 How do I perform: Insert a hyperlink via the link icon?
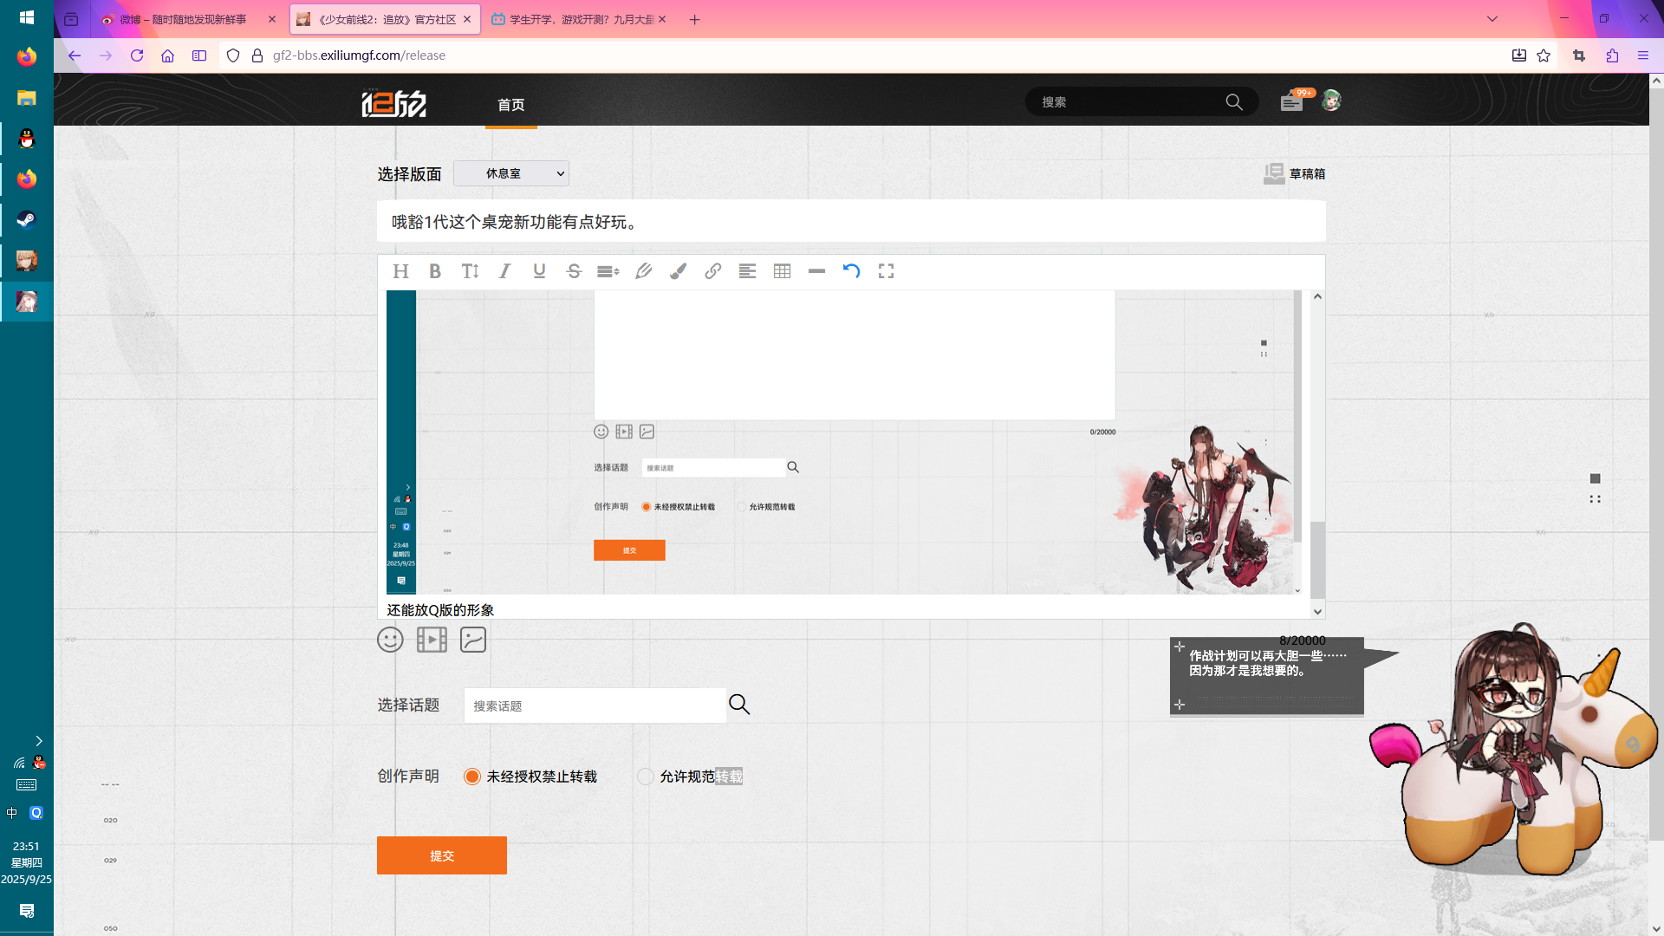click(712, 271)
